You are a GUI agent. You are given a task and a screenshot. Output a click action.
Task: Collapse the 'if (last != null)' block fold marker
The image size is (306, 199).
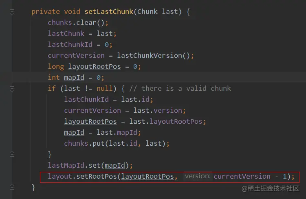coord(12,89)
